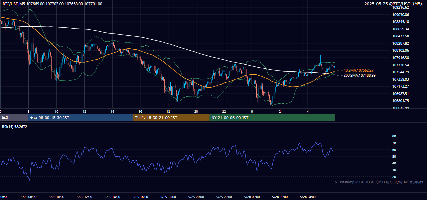Viewport: 427px width, 200px height.
Task: Click price axis label 107730.54
Action: 401,65
